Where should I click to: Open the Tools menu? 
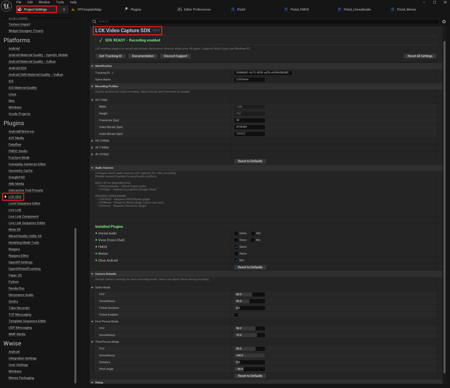(x=60, y=2)
